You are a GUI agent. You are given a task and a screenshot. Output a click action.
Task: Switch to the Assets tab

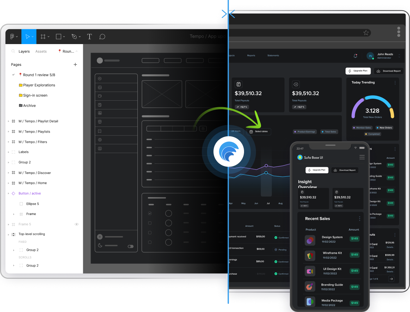pos(41,52)
